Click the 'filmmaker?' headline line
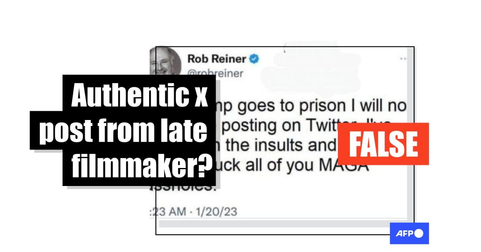This screenshot has height=252, width=481. click(x=139, y=167)
